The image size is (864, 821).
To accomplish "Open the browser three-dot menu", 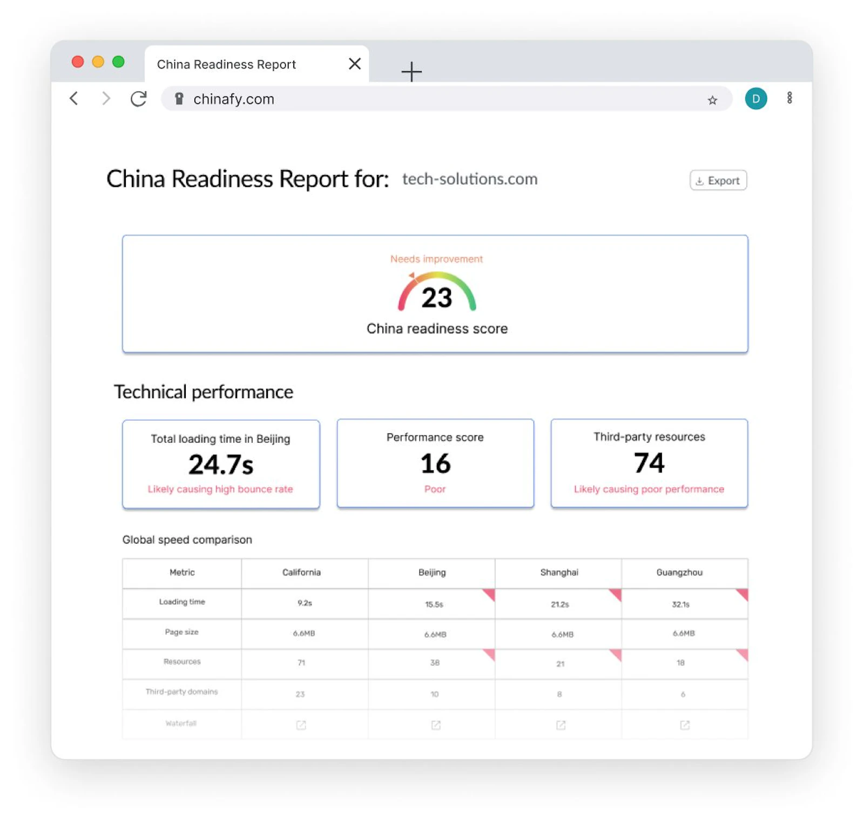I will tap(789, 98).
